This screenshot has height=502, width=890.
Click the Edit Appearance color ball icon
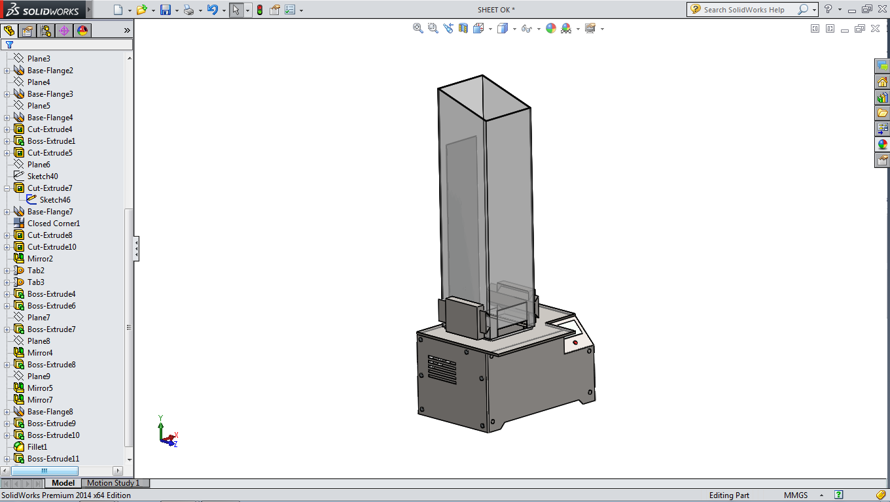551,28
